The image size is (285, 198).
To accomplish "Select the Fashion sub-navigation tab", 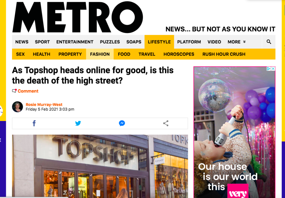I will 100,54.
